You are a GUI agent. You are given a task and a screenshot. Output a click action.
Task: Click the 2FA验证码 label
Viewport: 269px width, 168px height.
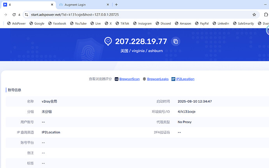click(x=162, y=132)
